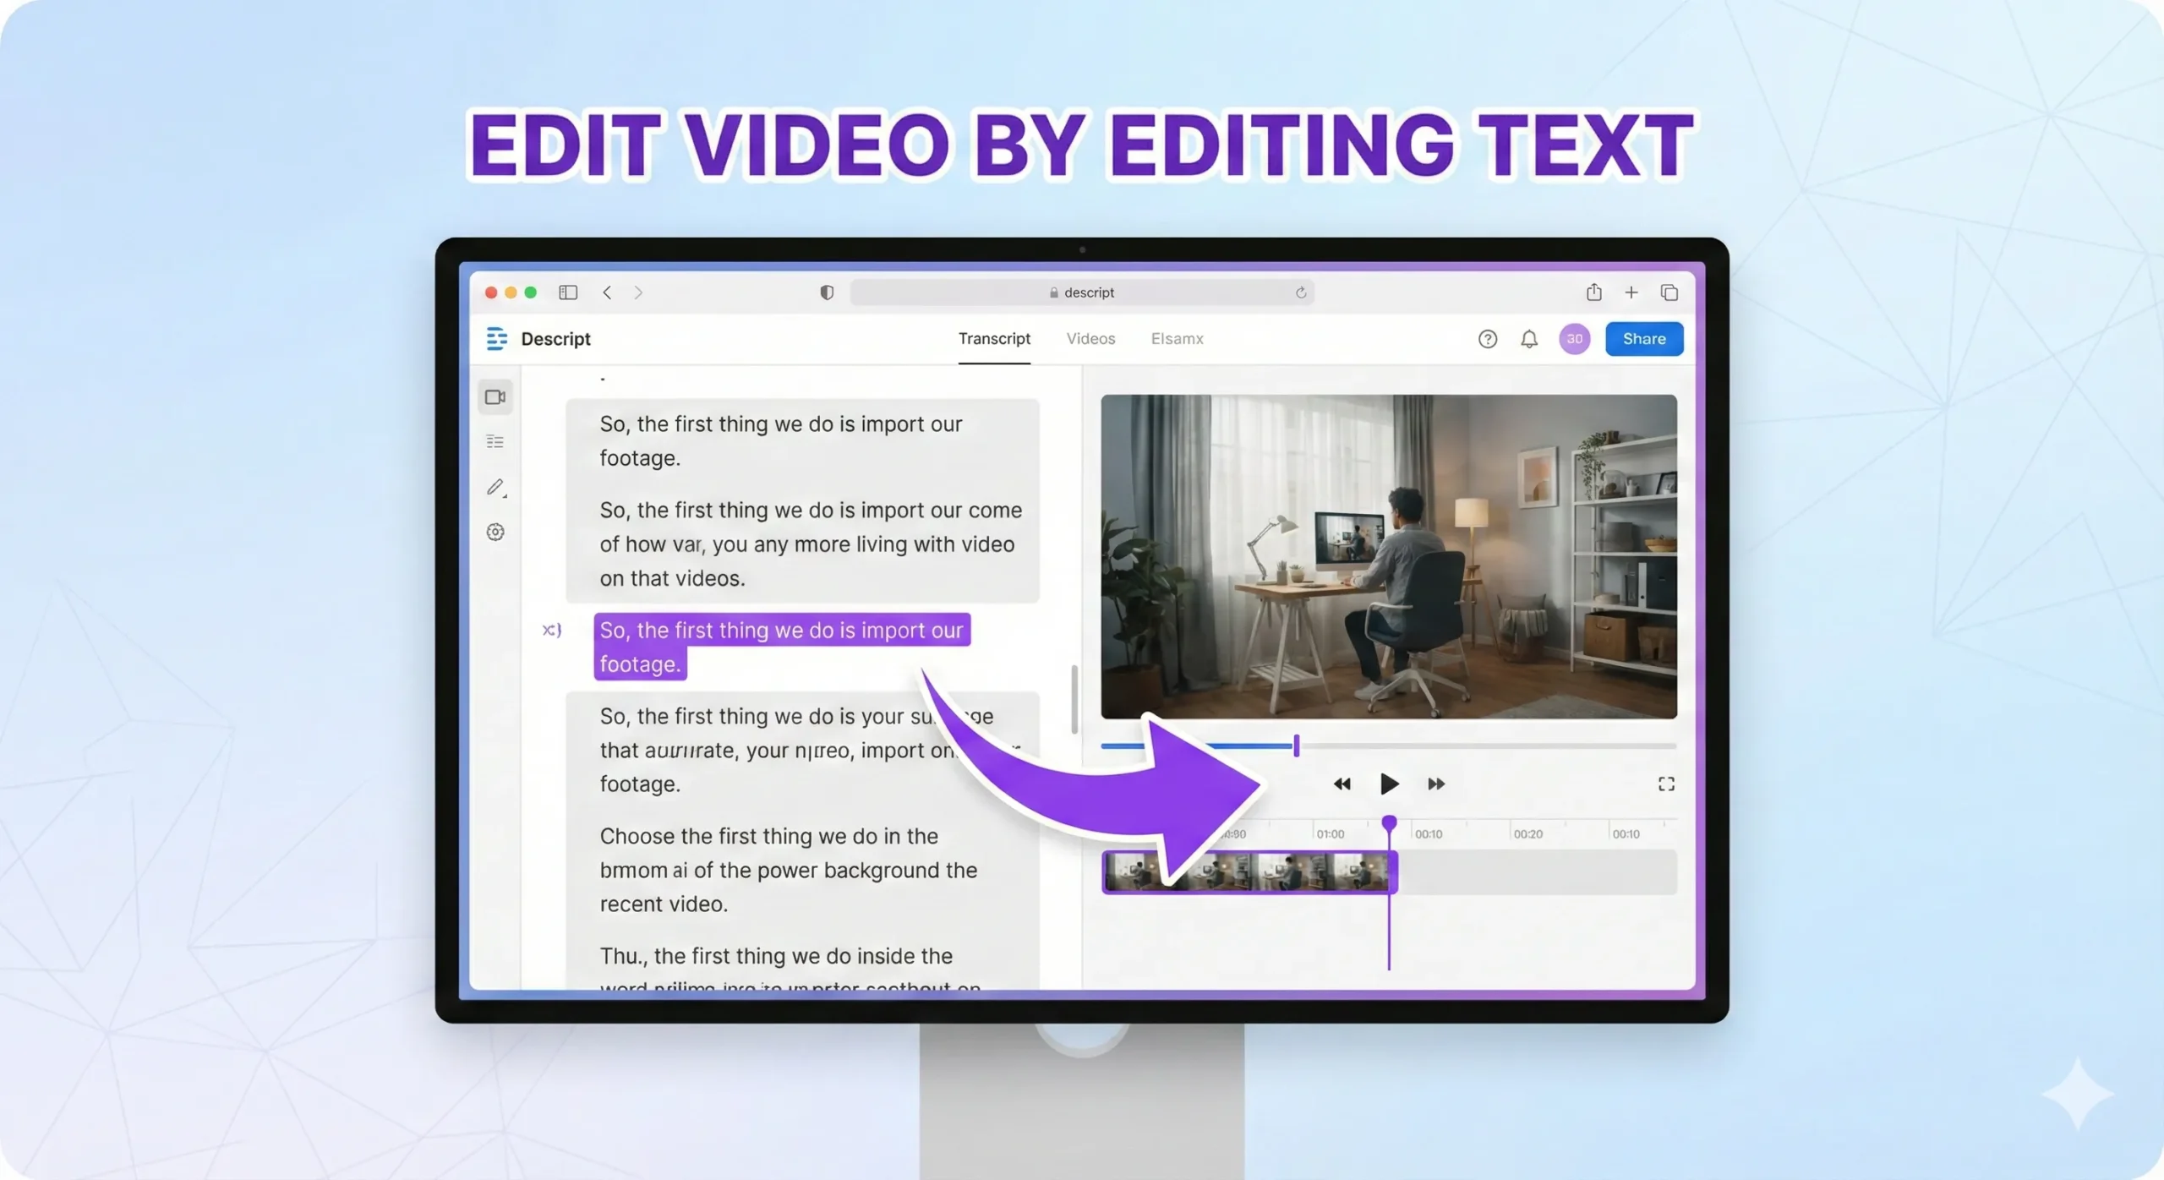Open notifications bell icon
The height and width of the screenshot is (1180, 2164).
pyautogui.click(x=1528, y=339)
